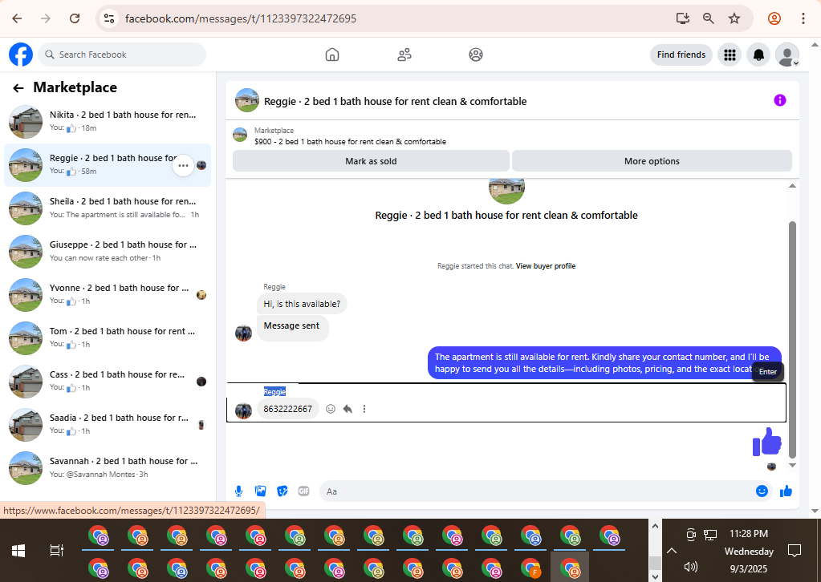821x582 pixels.
Task: Click Reggie's listing thumbnail in header
Action: point(247,100)
